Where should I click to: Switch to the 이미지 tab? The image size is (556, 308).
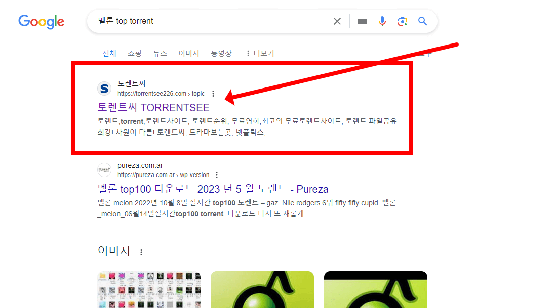click(189, 54)
